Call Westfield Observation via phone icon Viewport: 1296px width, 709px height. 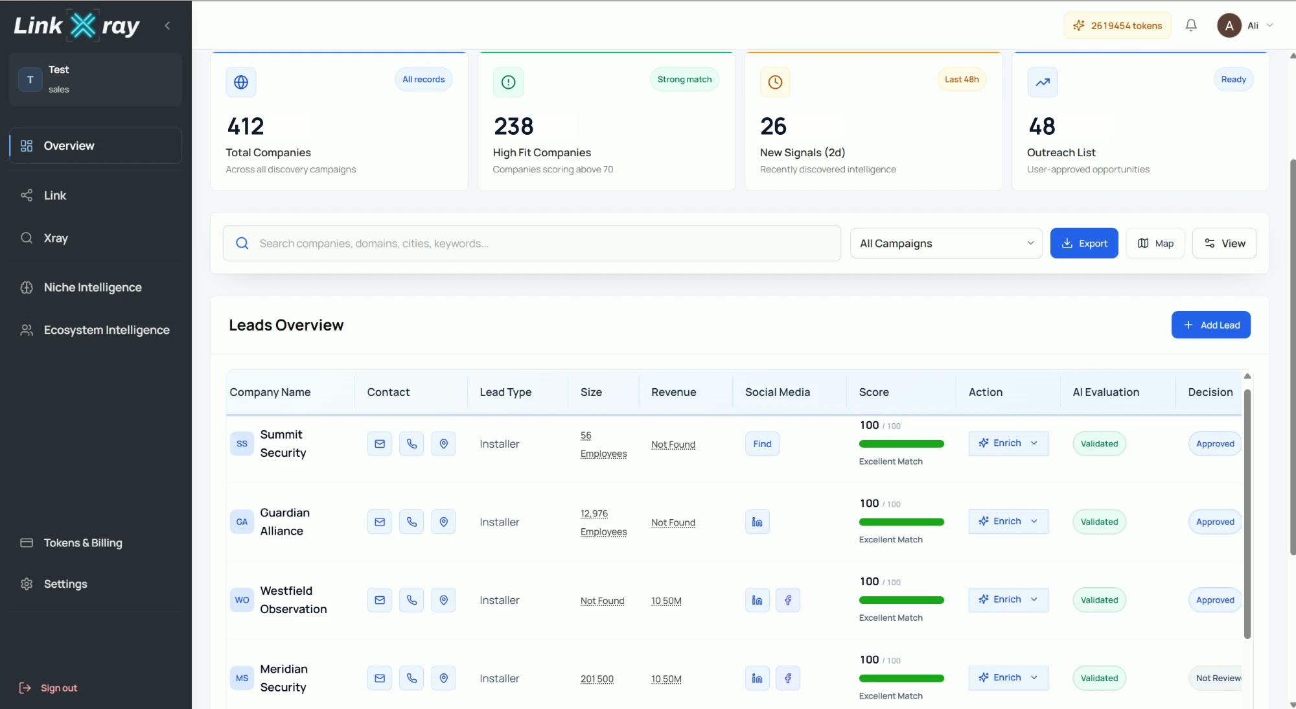click(411, 600)
